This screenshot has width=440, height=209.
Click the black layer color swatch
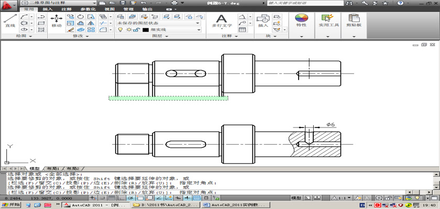(146, 30)
